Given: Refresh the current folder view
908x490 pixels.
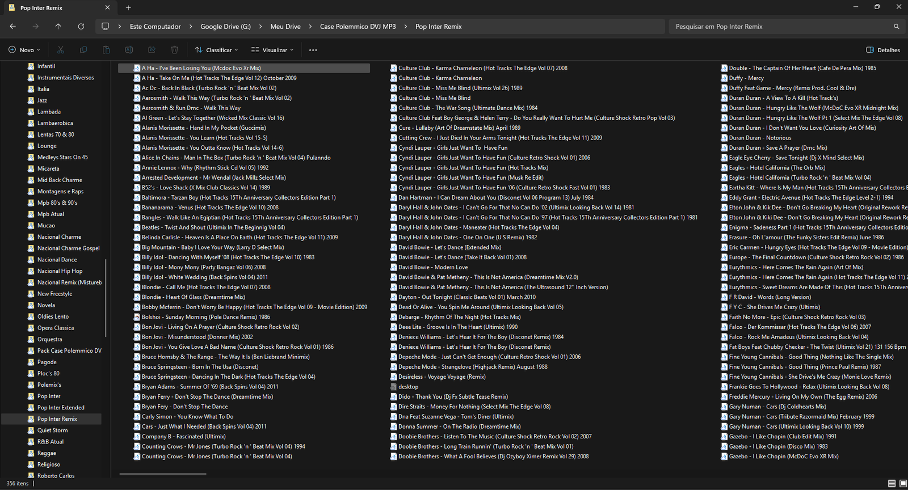Looking at the screenshot, I should 81,27.
